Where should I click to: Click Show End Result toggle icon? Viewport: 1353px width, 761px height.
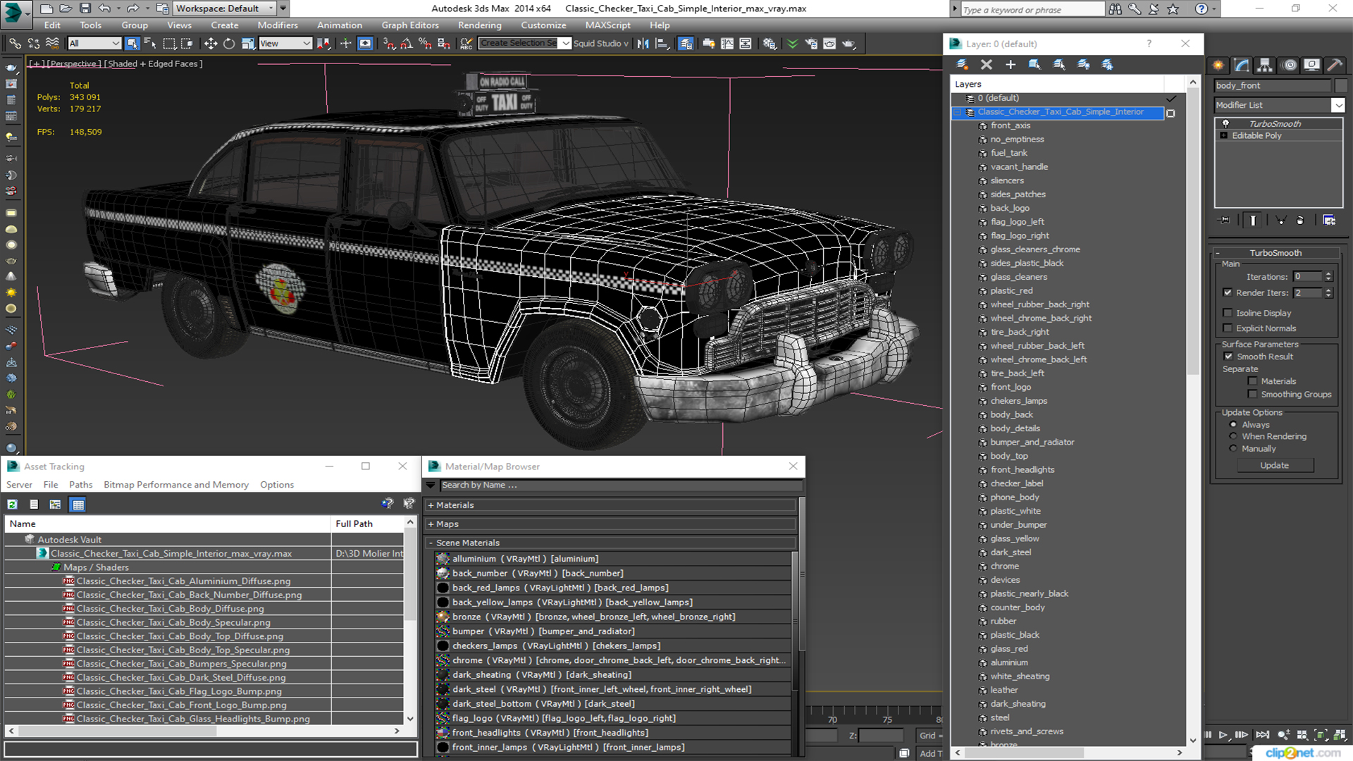point(1252,221)
